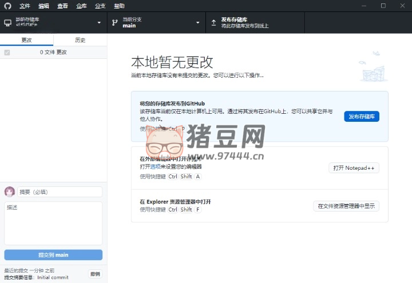Click the user avatar beside the summary field

click(10, 192)
